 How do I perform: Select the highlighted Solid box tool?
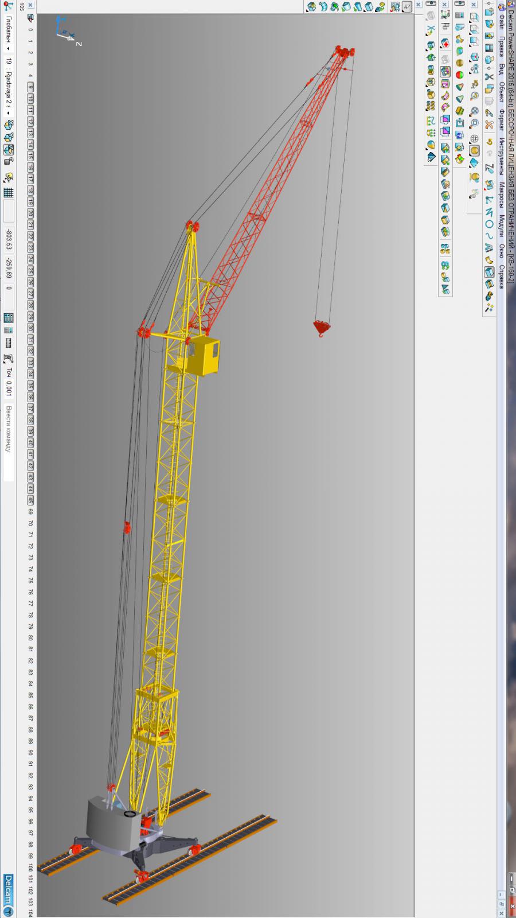[x=489, y=273]
